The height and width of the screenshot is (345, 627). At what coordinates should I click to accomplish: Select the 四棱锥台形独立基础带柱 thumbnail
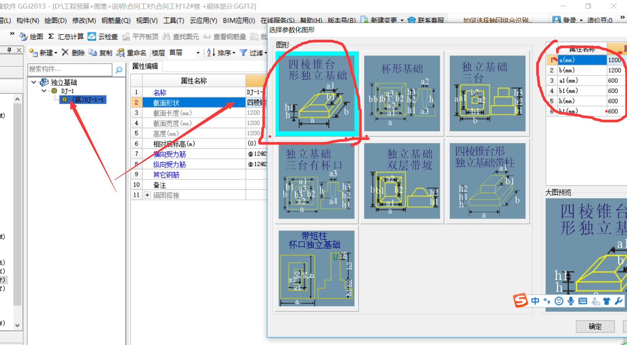(x=487, y=181)
